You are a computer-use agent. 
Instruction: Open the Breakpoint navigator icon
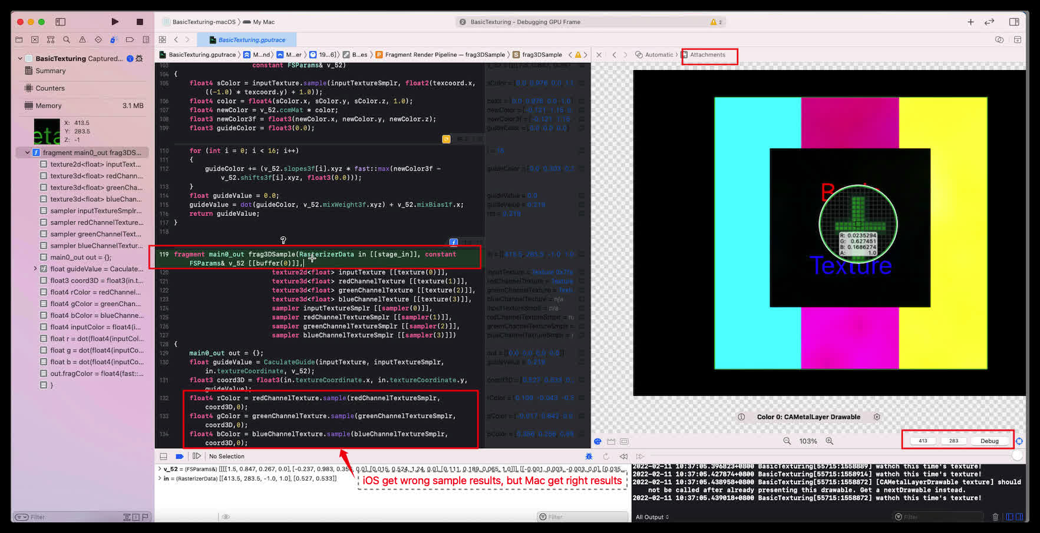130,40
